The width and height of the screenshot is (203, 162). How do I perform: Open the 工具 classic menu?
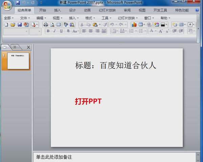click(x=106, y=18)
